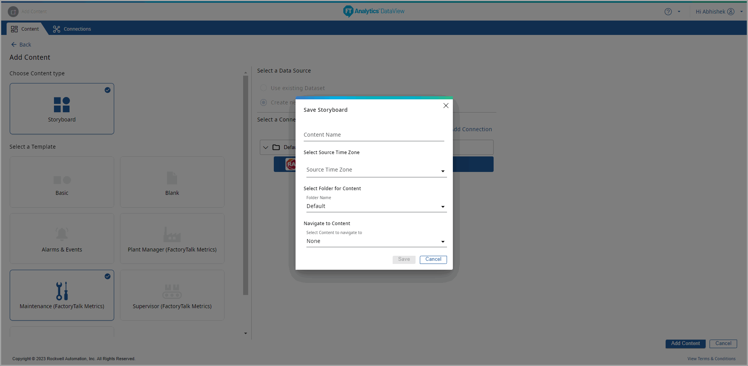Click the Add Connection link
The height and width of the screenshot is (366, 748).
[472, 130]
